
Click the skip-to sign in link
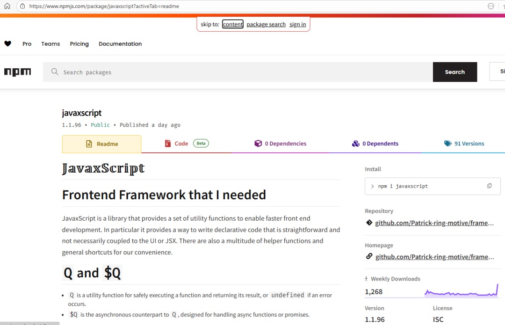point(297,24)
